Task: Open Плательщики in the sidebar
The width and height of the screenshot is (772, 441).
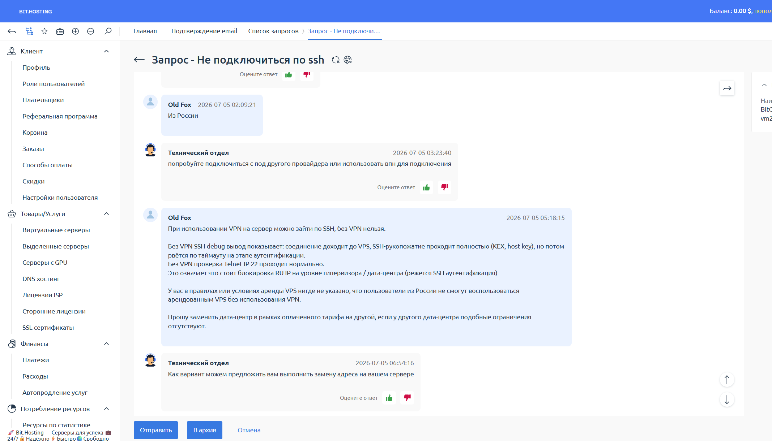Action: point(43,100)
